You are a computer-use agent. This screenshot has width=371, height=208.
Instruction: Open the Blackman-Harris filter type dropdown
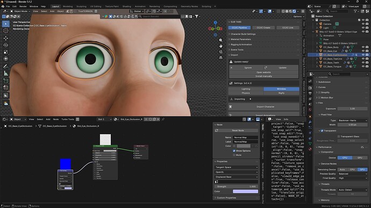click(x=353, y=120)
